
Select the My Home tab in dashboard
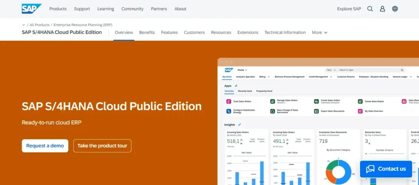click(227, 77)
